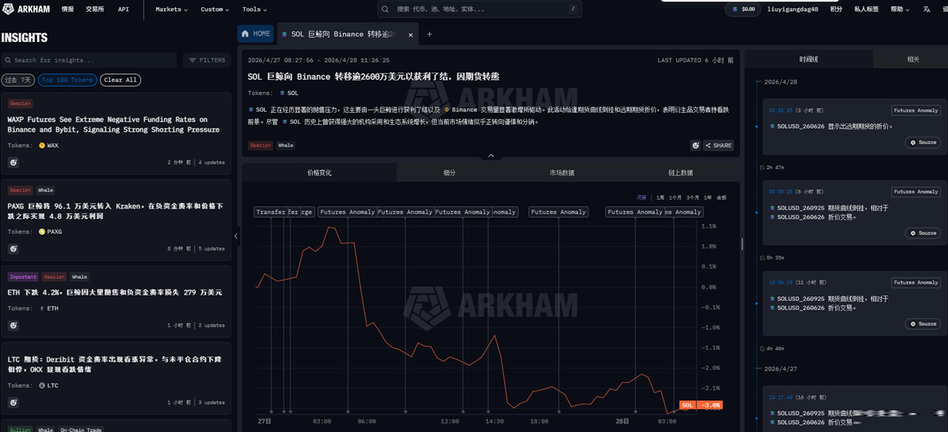Open the 情报 page in the top navigation
Viewport: 948px width, 432px height.
coord(68,9)
